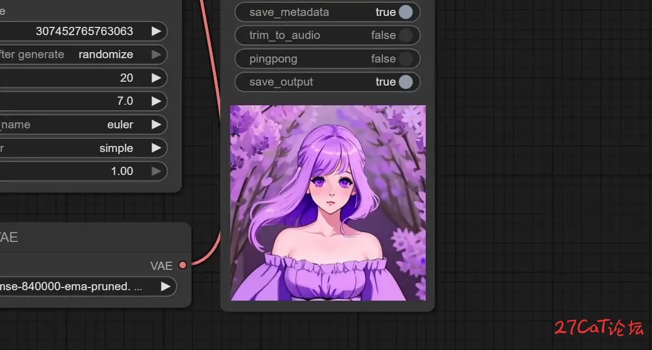Enable the trim_to_audio toggle
The height and width of the screenshot is (350, 652).
pyautogui.click(x=405, y=36)
